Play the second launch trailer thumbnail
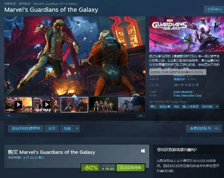 point(46,105)
